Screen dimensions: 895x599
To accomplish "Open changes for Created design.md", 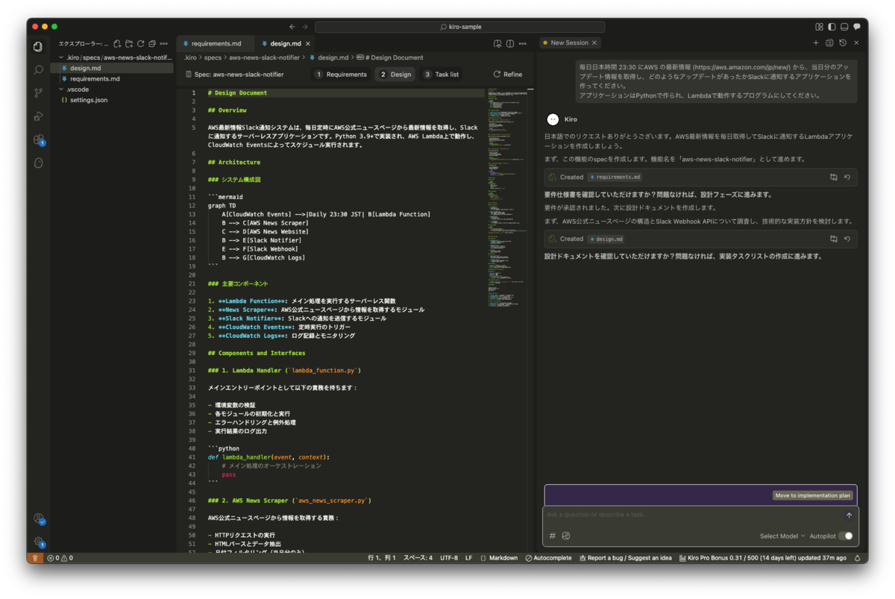I will [x=834, y=239].
